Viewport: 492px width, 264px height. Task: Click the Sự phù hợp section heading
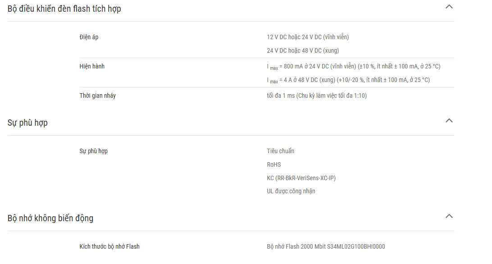[27, 123]
